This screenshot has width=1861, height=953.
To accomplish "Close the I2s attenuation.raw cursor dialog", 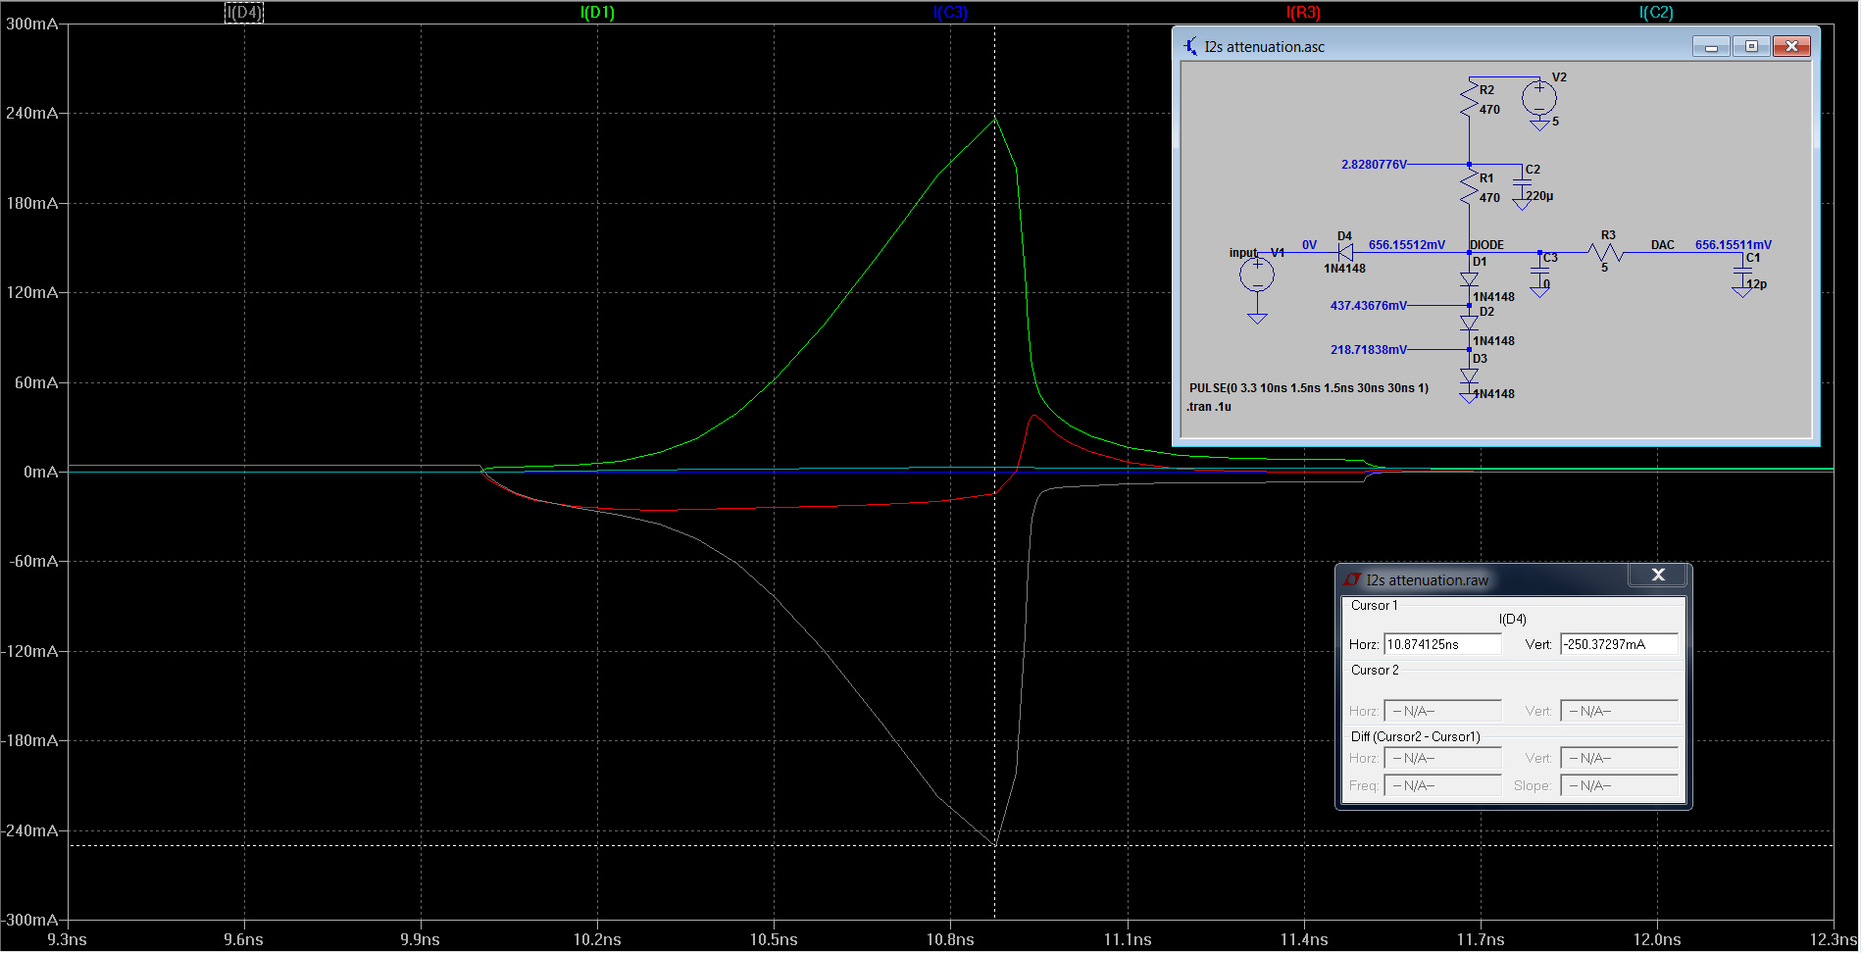I will 1658,576.
